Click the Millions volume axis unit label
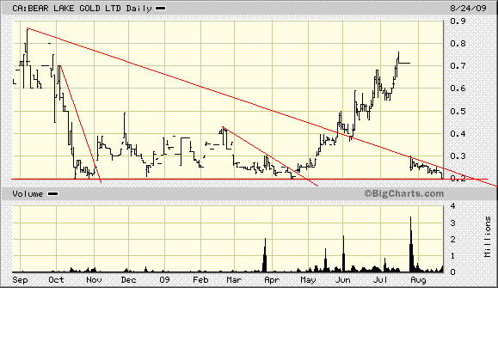 [x=488, y=236]
